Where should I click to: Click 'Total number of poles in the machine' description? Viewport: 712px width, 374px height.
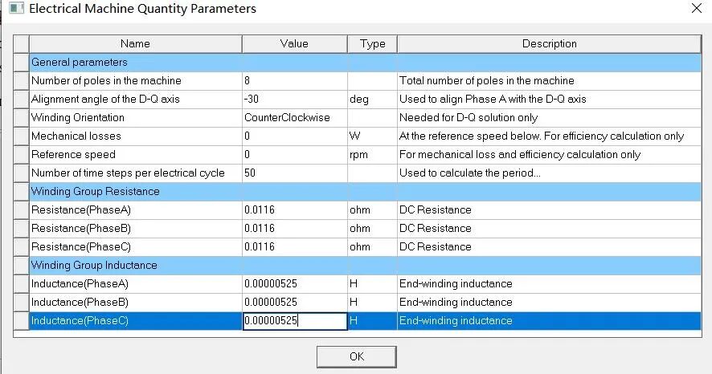(x=550, y=81)
